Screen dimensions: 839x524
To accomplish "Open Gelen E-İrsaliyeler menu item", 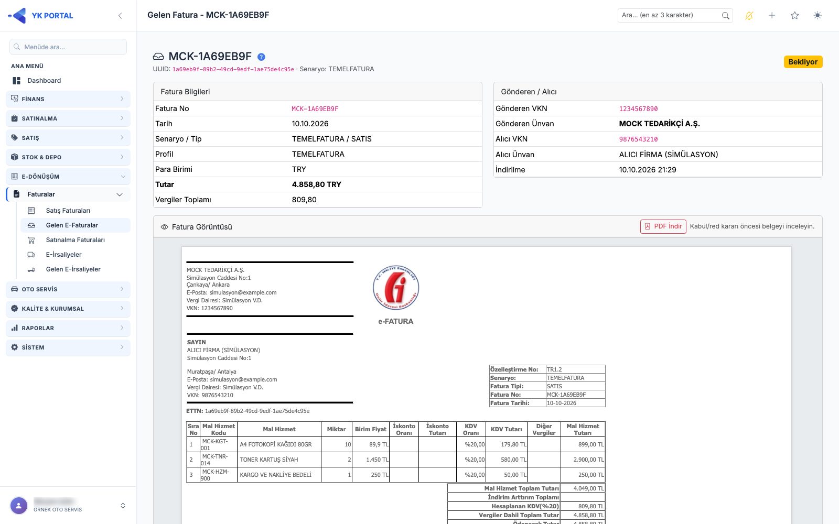I will tap(76, 269).
